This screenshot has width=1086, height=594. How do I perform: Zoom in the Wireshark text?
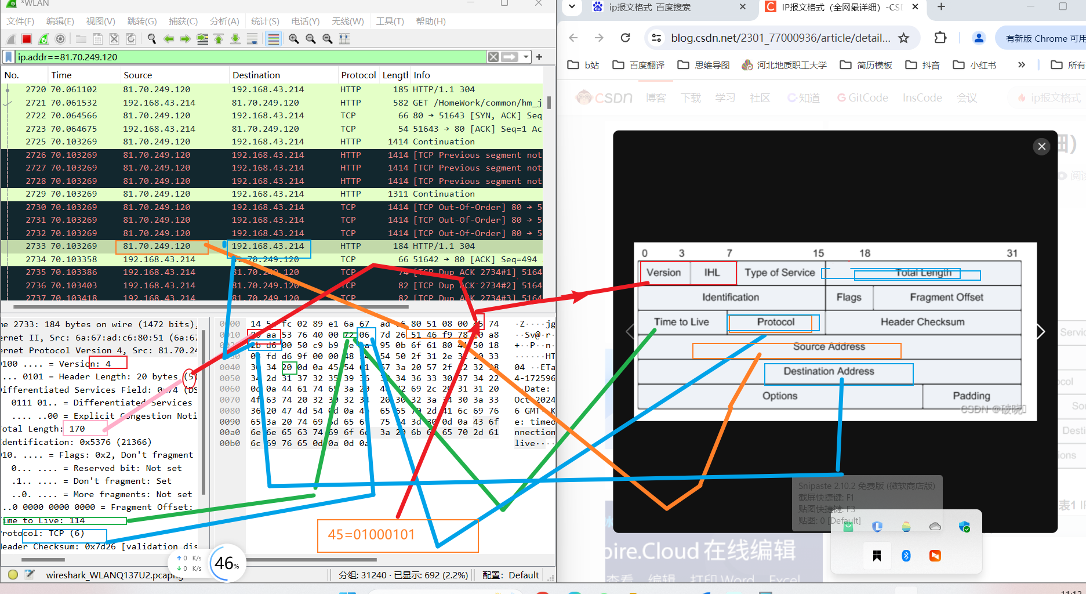[294, 39]
